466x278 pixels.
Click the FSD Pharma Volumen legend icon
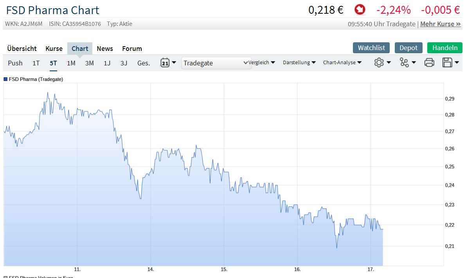pyautogui.click(x=5, y=276)
